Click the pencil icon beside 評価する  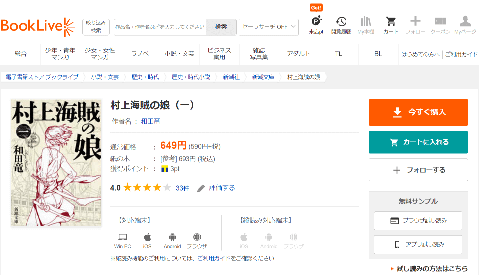click(x=201, y=188)
